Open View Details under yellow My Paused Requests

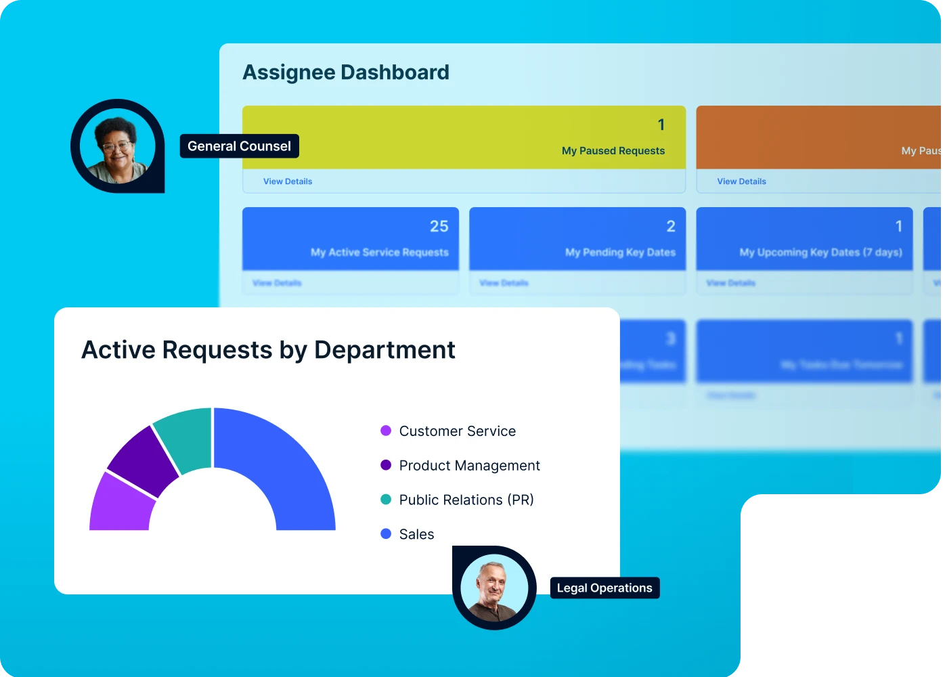tap(288, 181)
